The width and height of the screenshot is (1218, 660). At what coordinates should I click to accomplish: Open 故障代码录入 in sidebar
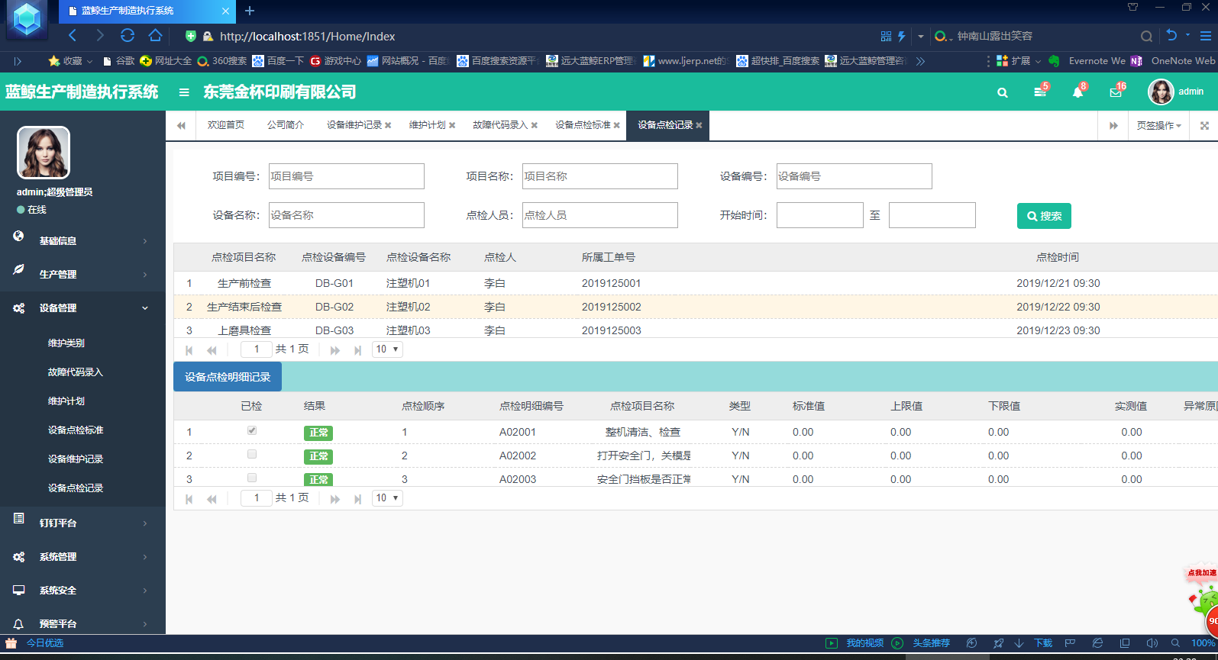tap(75, 372)
